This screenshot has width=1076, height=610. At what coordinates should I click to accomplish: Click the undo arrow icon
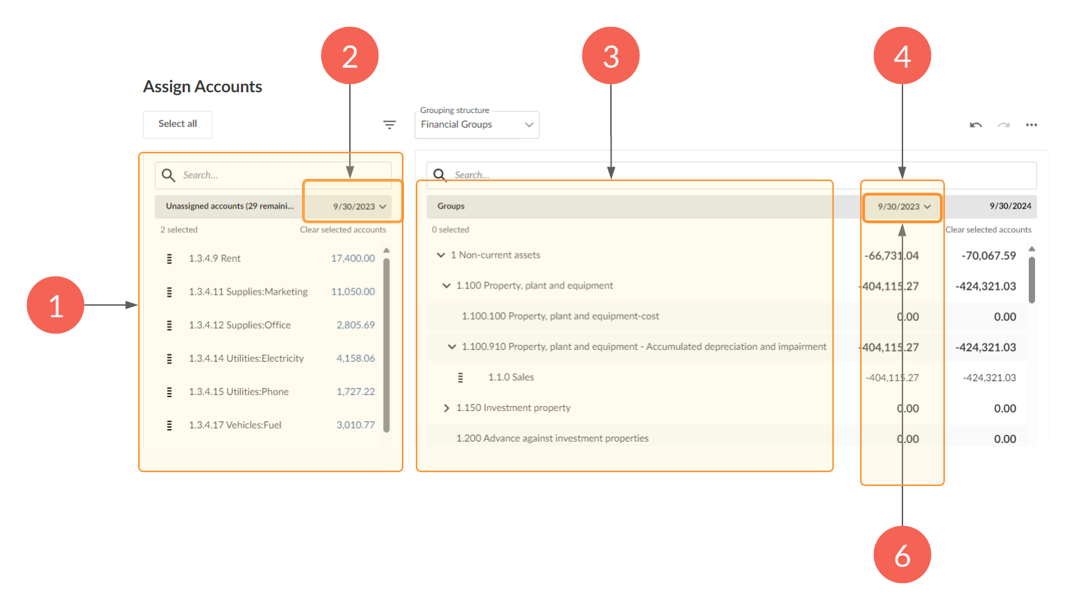(x=975, y=125)
